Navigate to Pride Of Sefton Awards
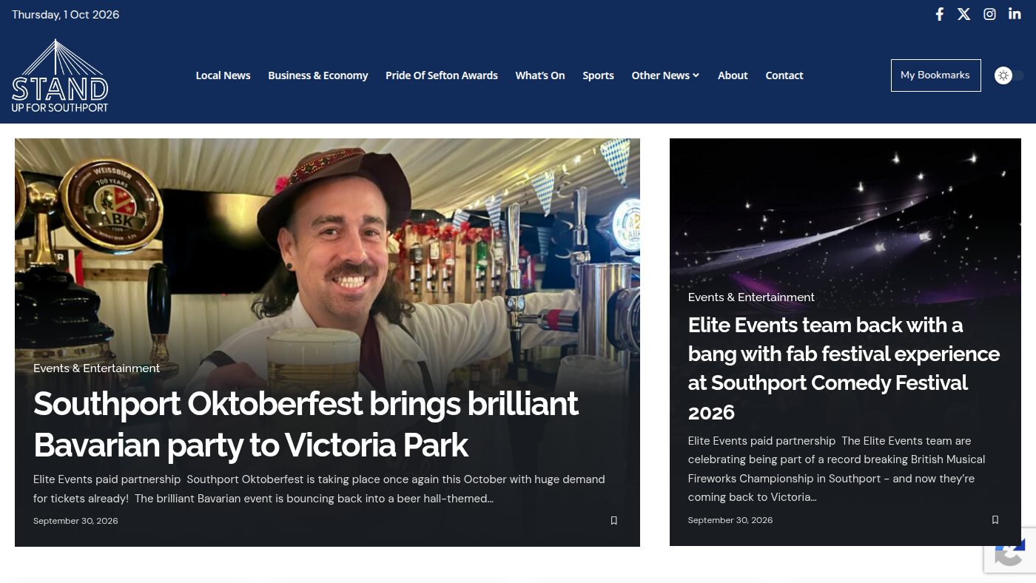 click(442, 75)
